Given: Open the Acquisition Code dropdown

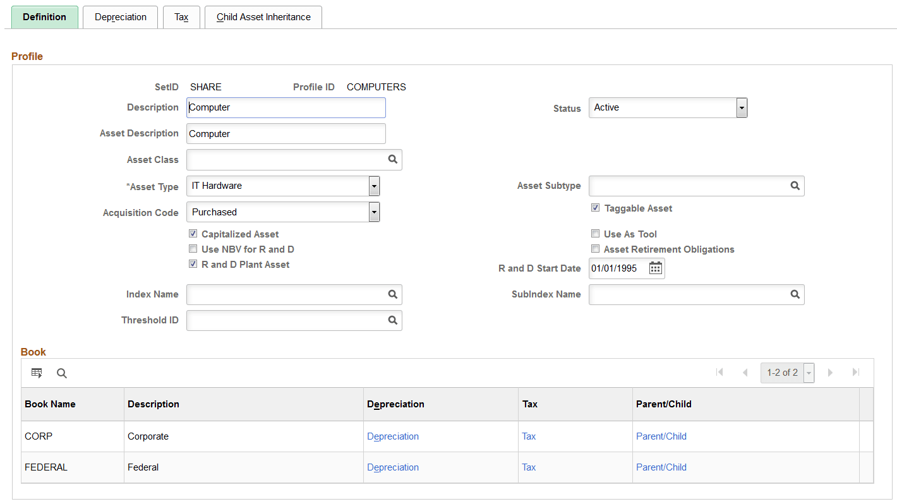Looking at the screenshot, I should [374, 212].
